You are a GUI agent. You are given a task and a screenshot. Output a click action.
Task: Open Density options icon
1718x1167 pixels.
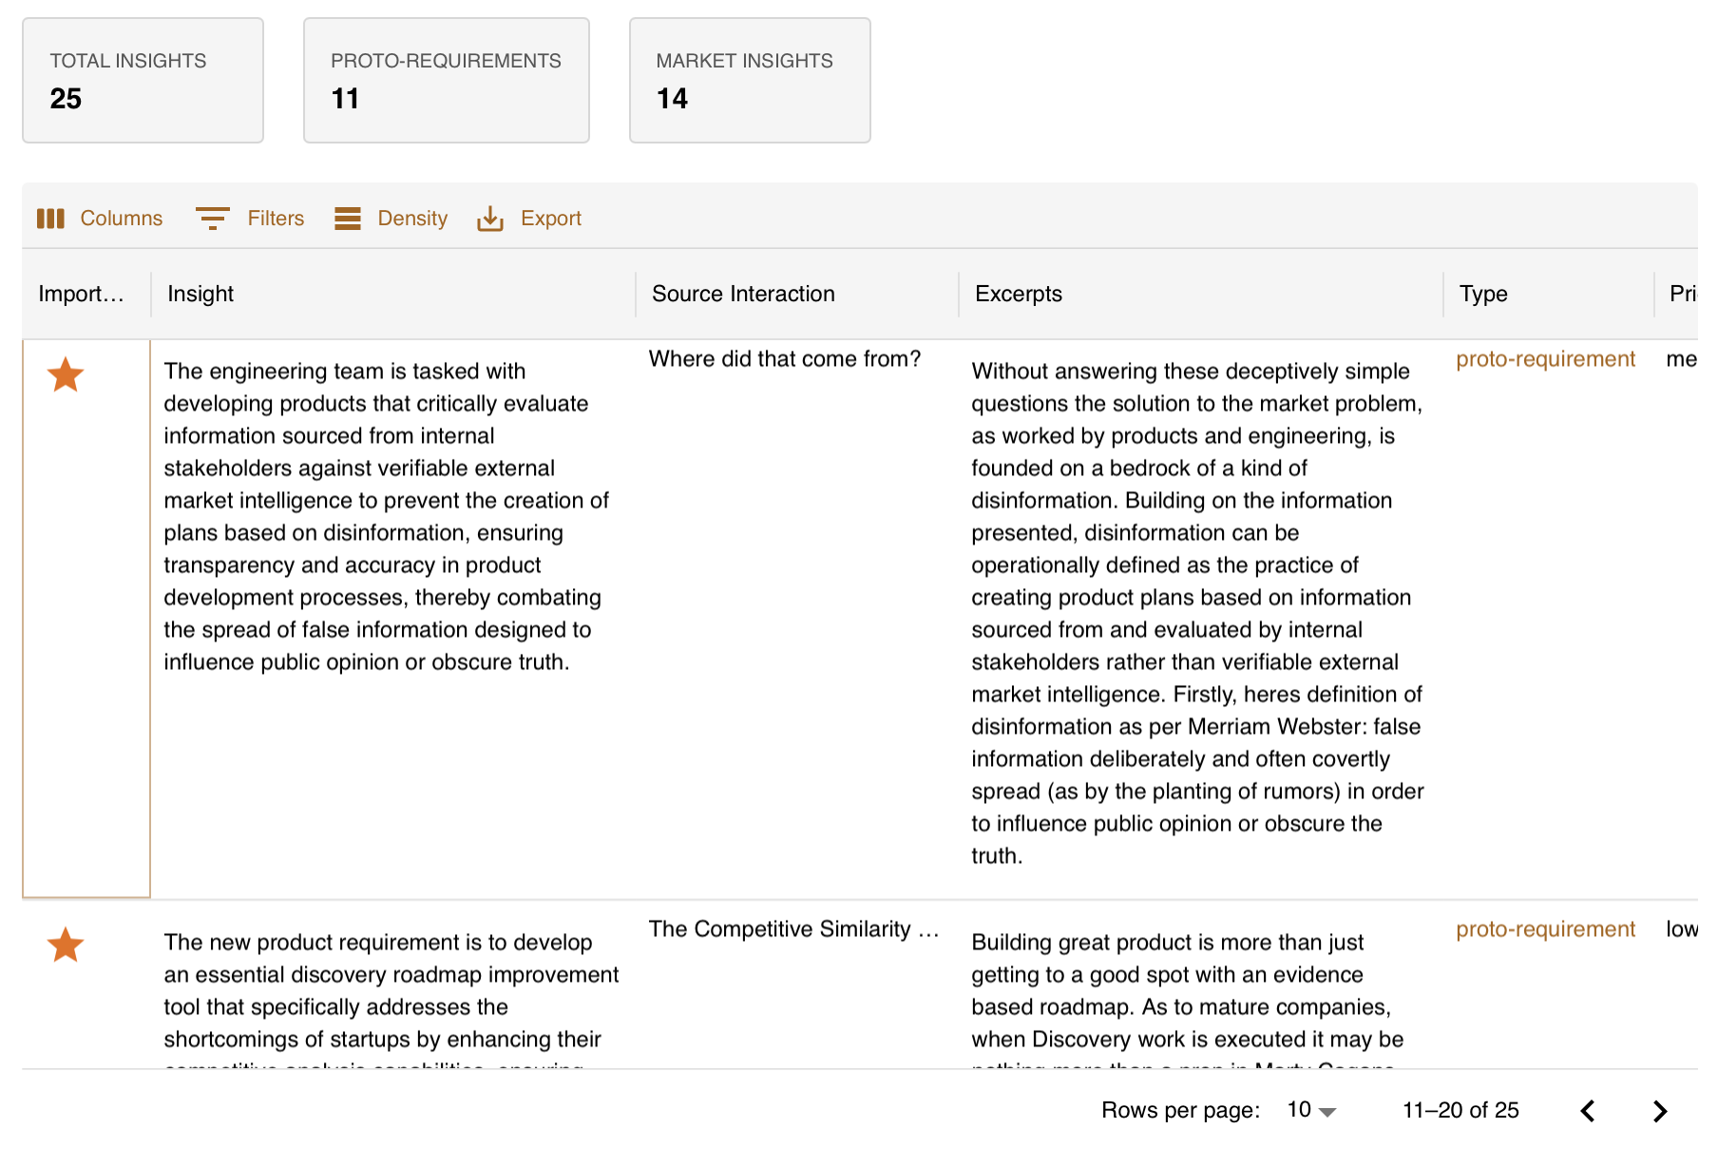point(348,219)
